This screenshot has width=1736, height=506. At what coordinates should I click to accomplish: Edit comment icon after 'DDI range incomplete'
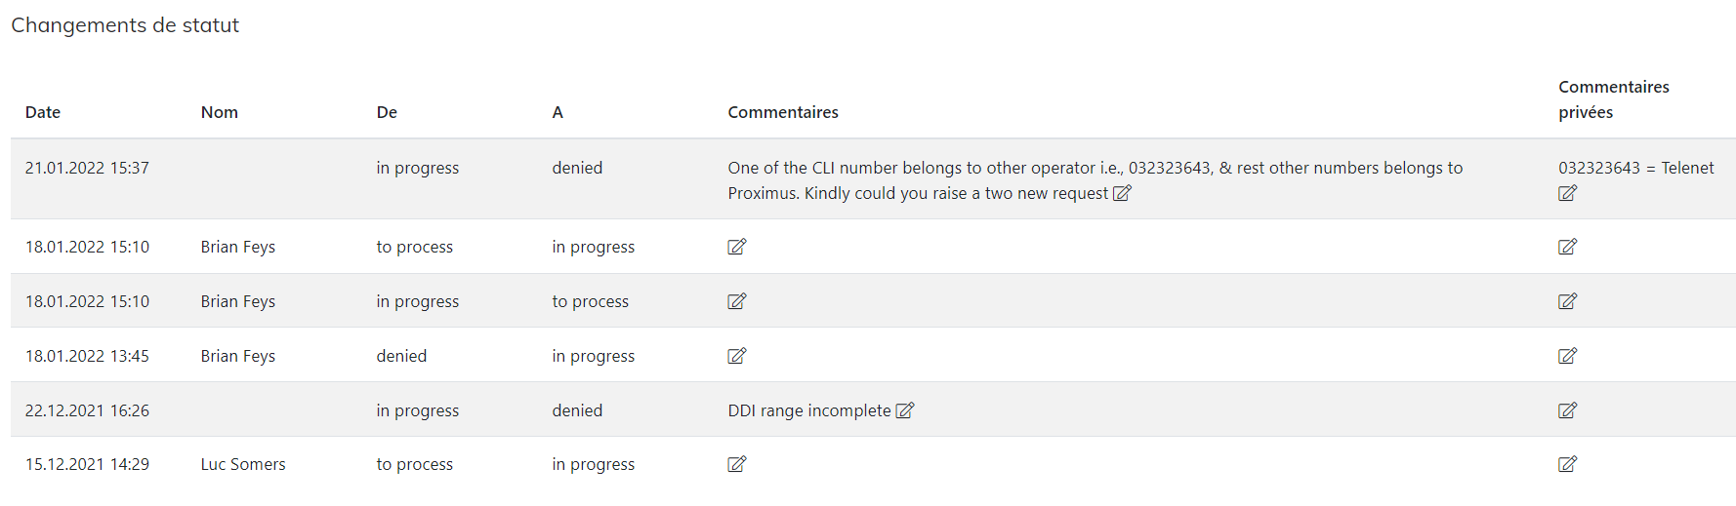pos(905,410)
